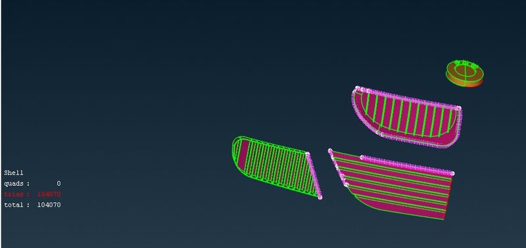Select the white node at upper grille's top-left corner
Viewport: 526px width, 248px height.
coord(357,88)
